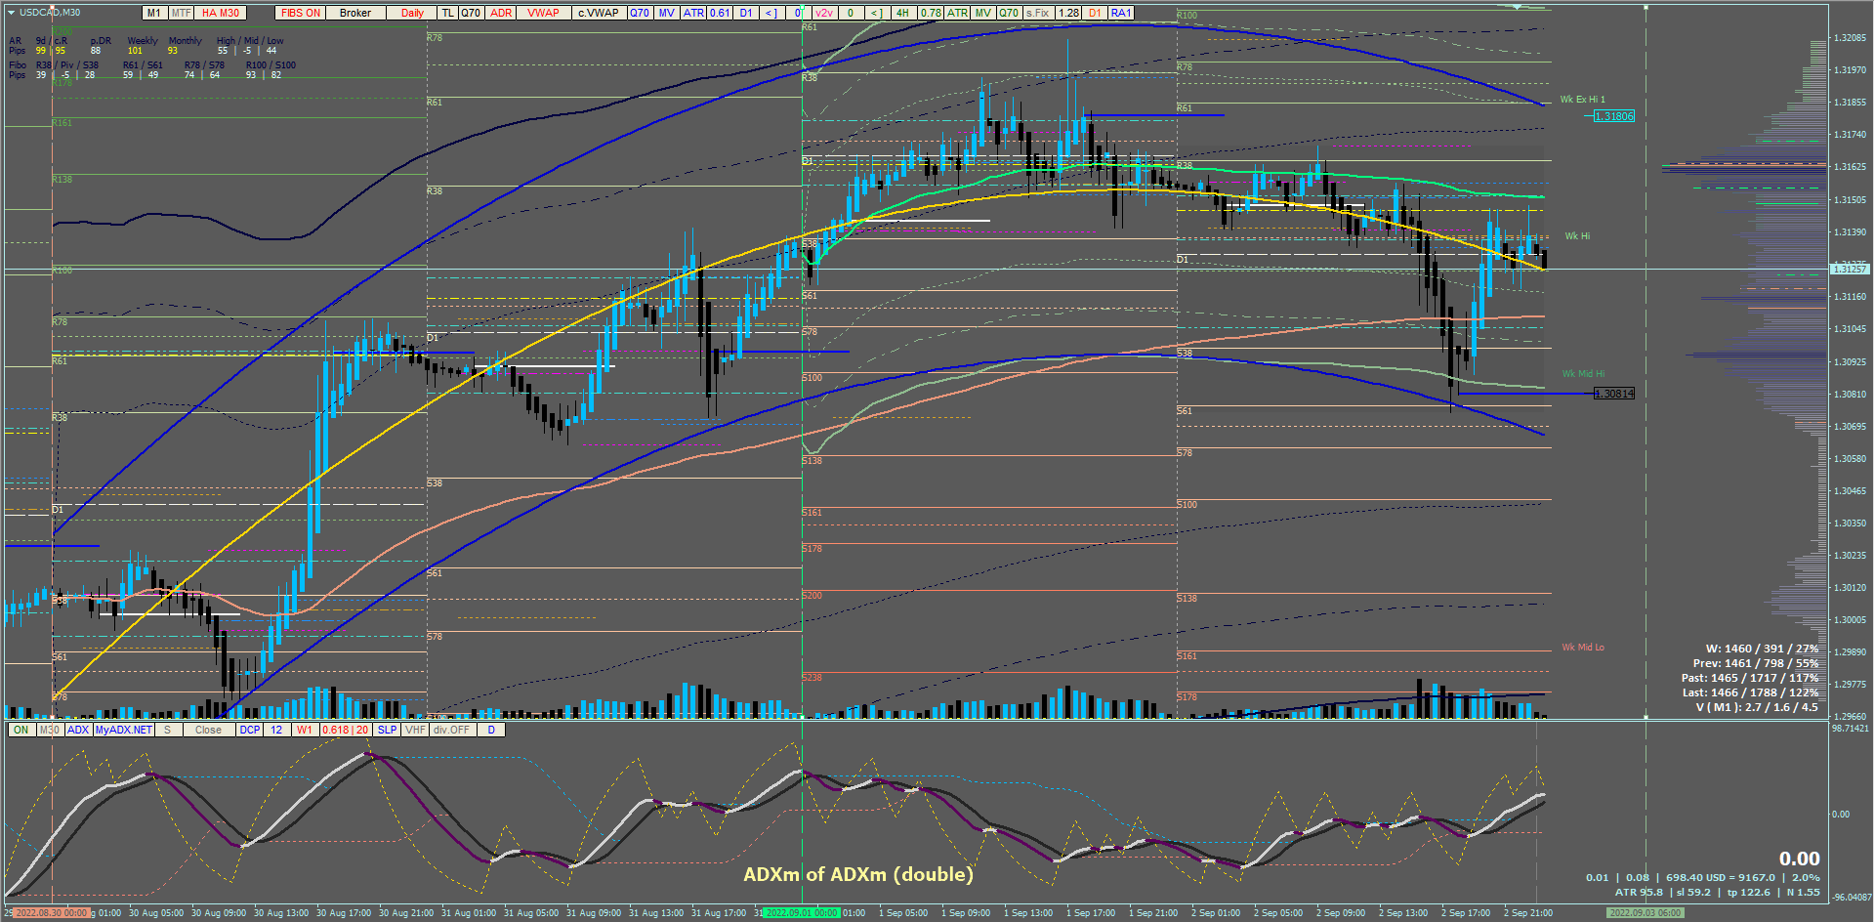Click the blue MV button
Viewport: 1875px width, 922px height.
667,13
